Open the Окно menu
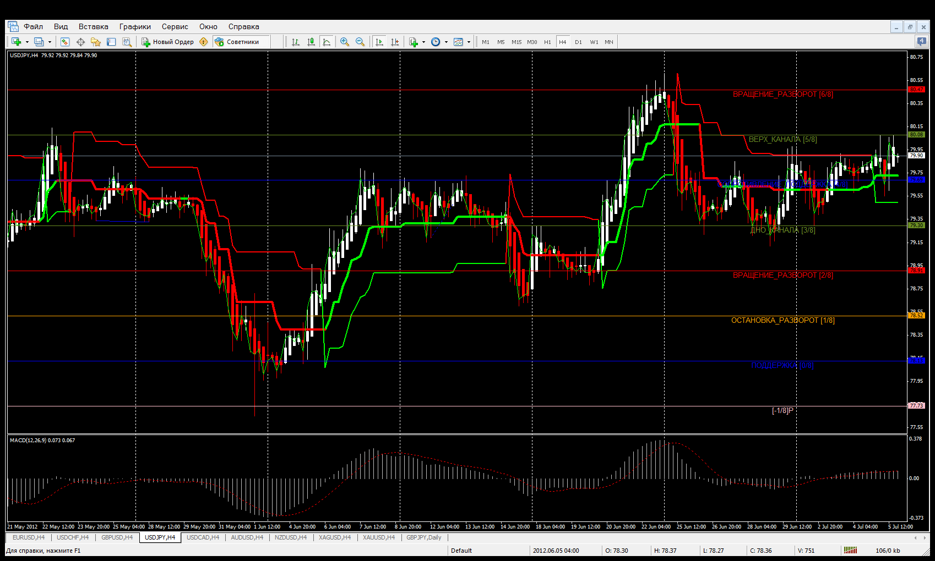 click(208, 26)
